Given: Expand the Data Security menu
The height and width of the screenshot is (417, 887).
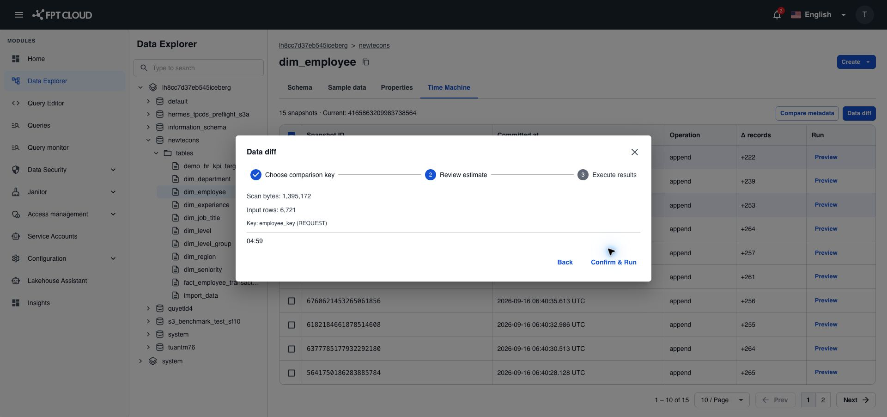Looking at the screenshot, I should point(113,170).
